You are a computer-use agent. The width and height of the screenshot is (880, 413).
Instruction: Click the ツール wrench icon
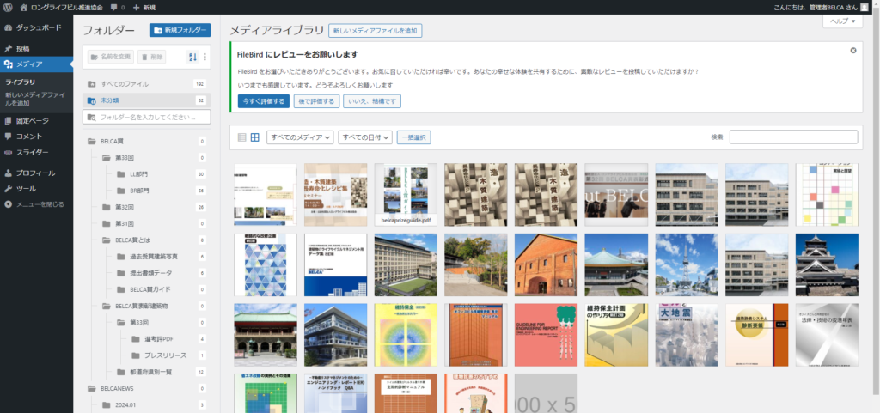[x=8, y=189]
